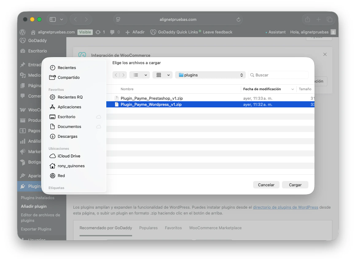Click Añadir in admin bar
The height and width of the screenshot is (259, 360).
tap(135, 32)
